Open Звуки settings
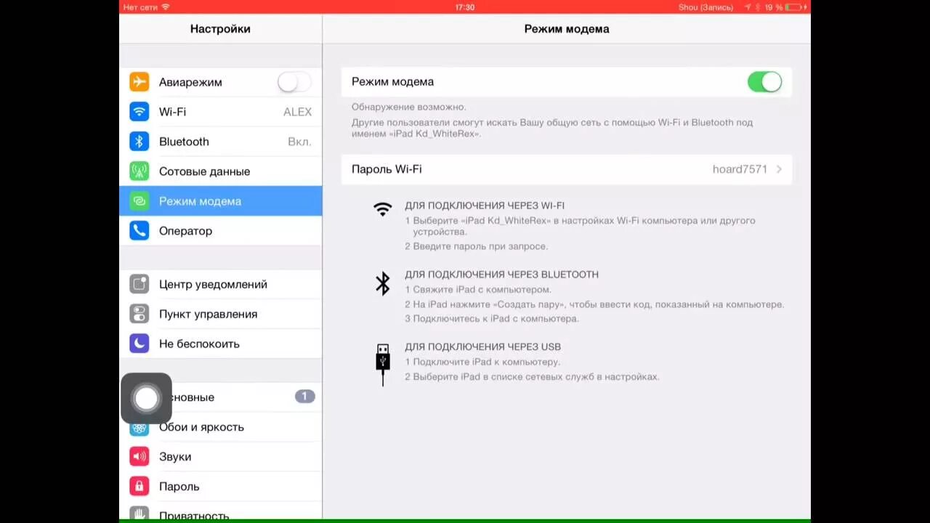This screenshot has height=523, width=930. point(221,457)
